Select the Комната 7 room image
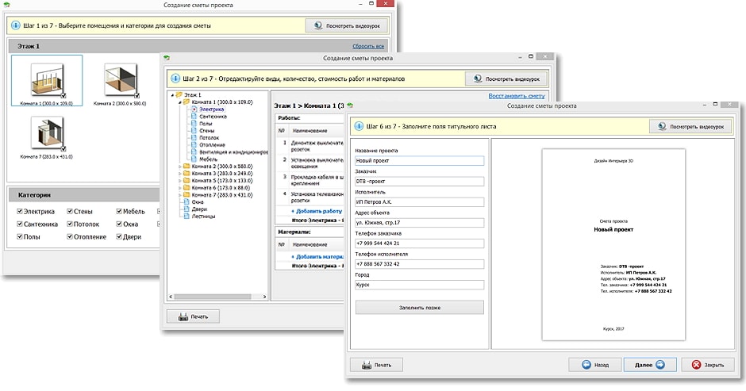Viewport: 746px width, 391px height. pos(47,135)
